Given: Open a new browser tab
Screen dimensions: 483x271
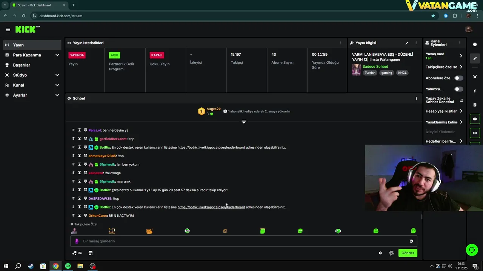Looking at the screenshot, I should coord(73,5).
